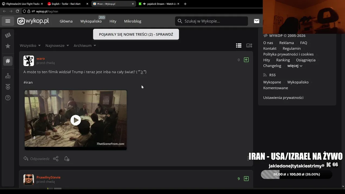Viewport: 345px width, 194px height.
Task: Open PrawilnyStevie's username profile link
Action: (49, 177)
